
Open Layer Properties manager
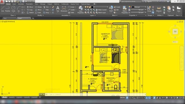click(x=81, y=10)
